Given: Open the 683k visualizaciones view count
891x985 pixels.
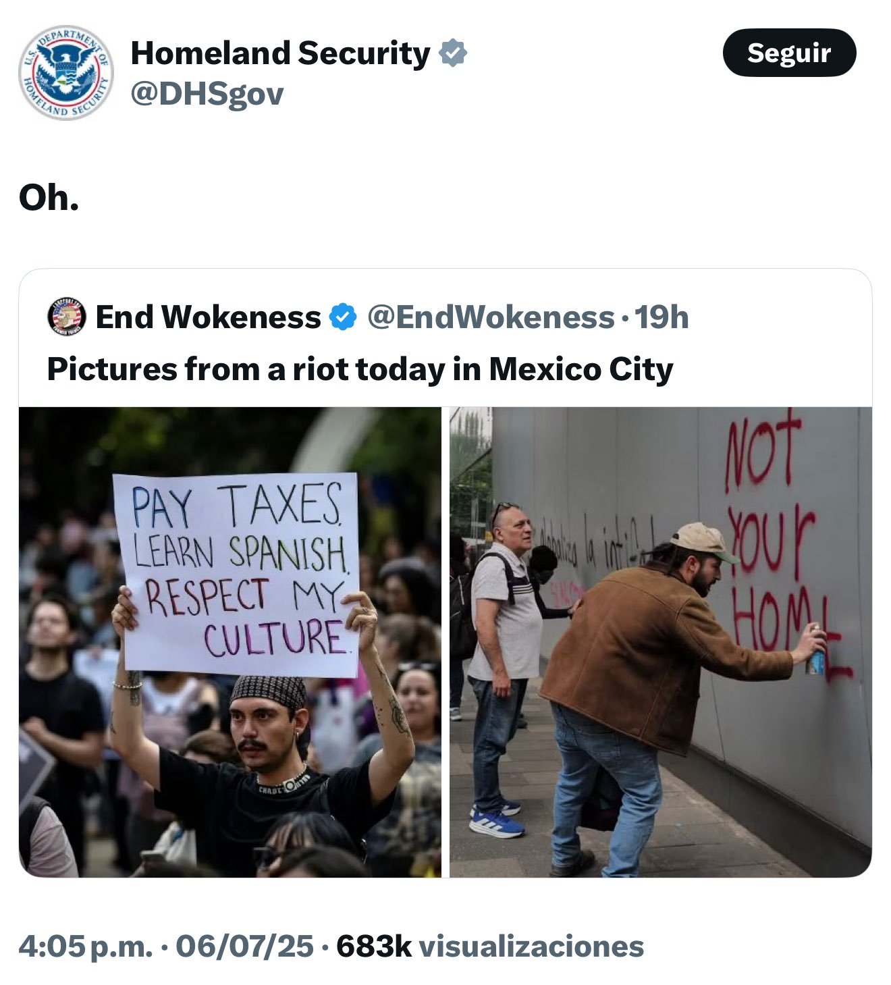Looking at the screenshot, I should pyautogui.click(x=490, y=946).
